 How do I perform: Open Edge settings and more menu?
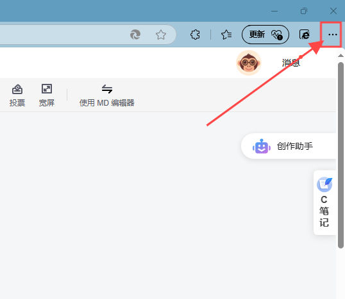click(x=332, y=35)
